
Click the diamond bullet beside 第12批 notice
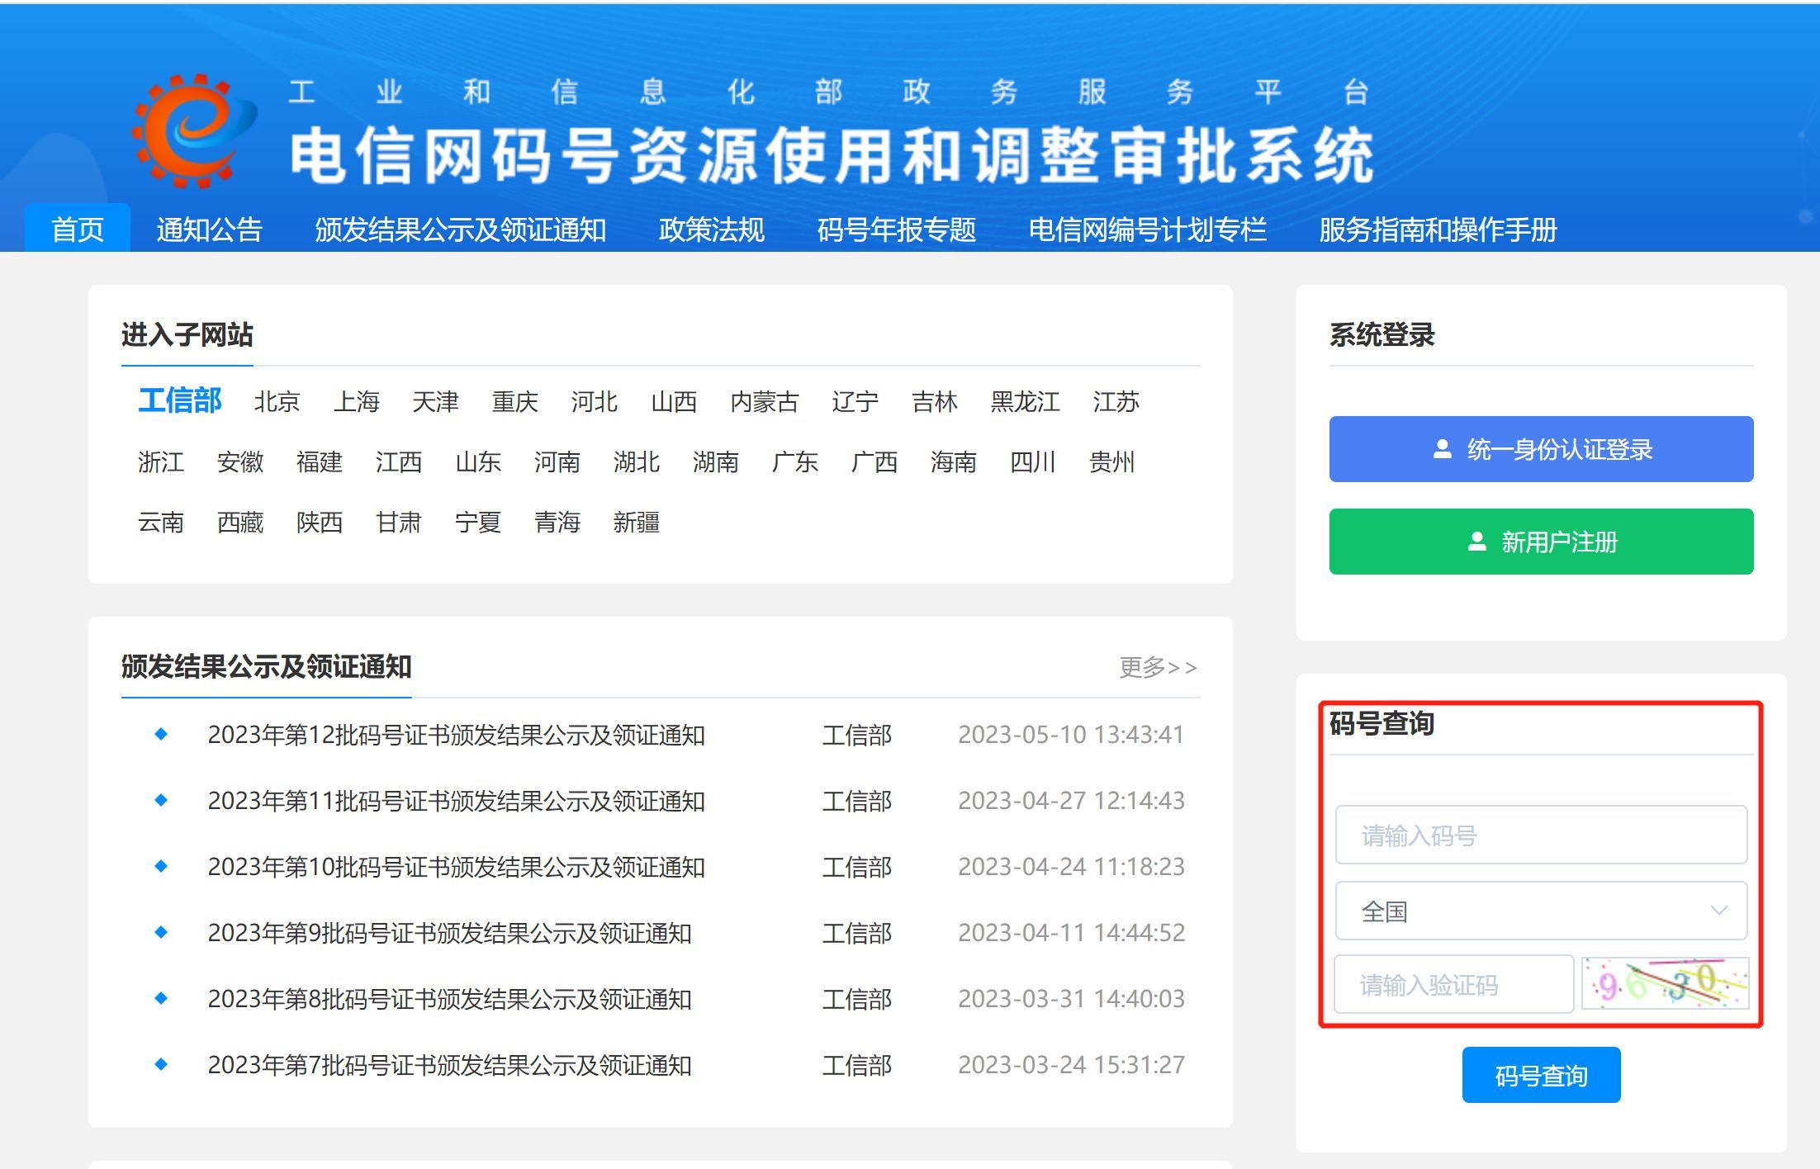(x=162, y=735)
